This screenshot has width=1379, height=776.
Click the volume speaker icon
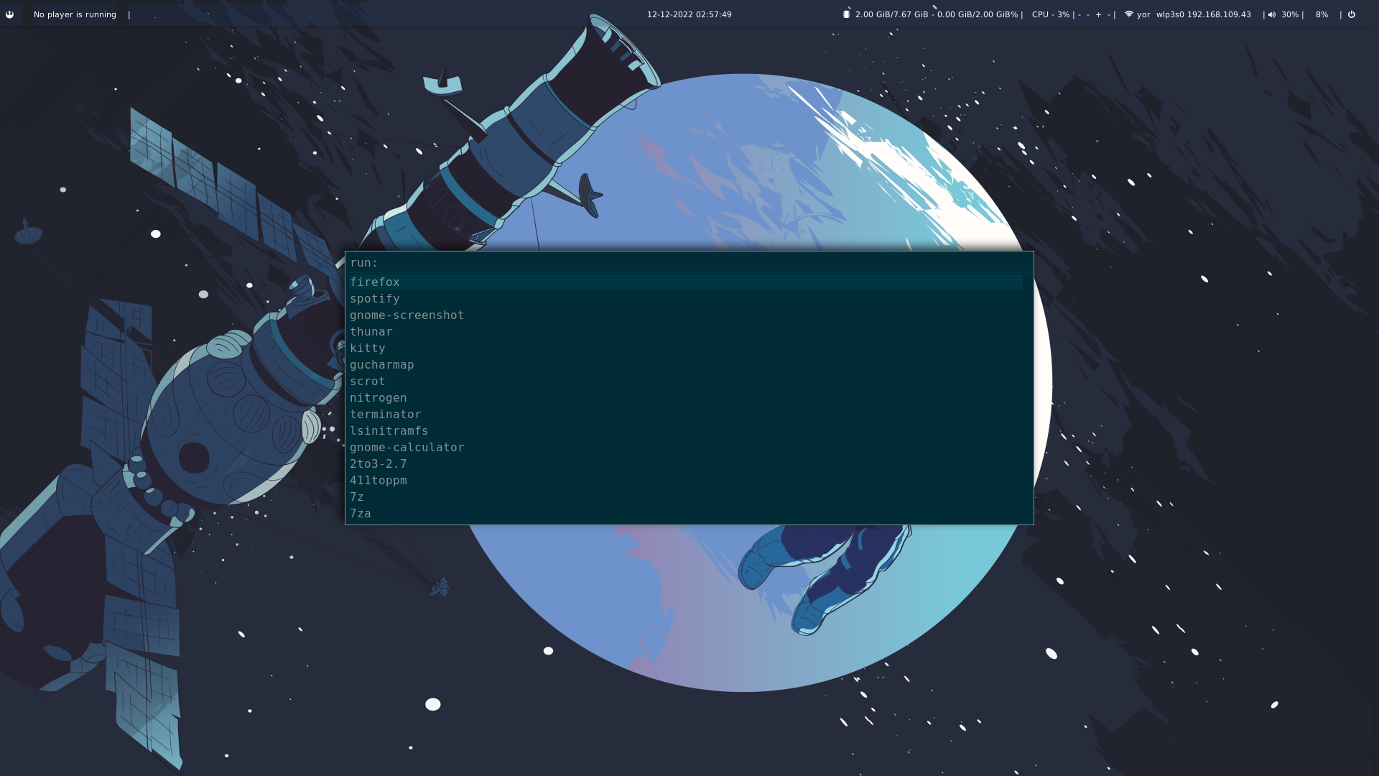[x=1272, y=14]
